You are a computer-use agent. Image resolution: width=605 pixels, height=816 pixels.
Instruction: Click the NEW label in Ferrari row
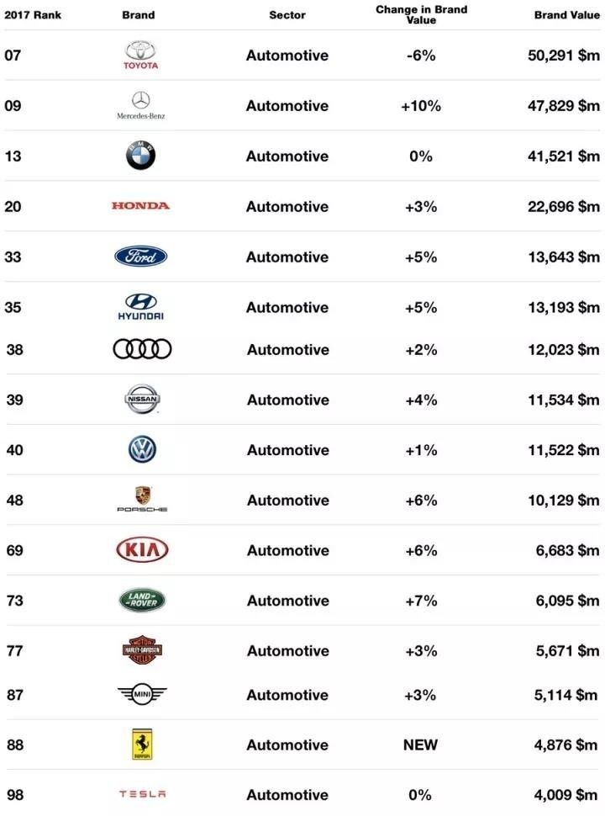pos(421,744)
